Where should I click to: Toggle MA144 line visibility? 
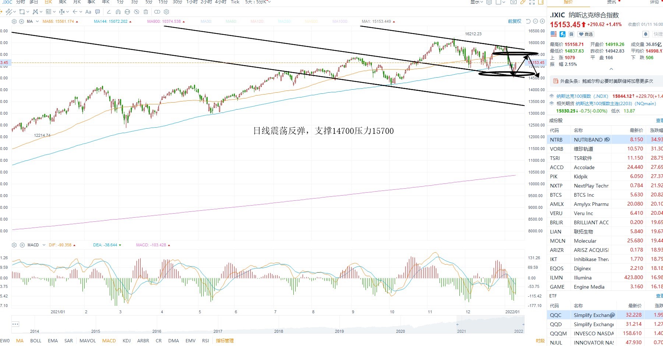pos(113,21)
